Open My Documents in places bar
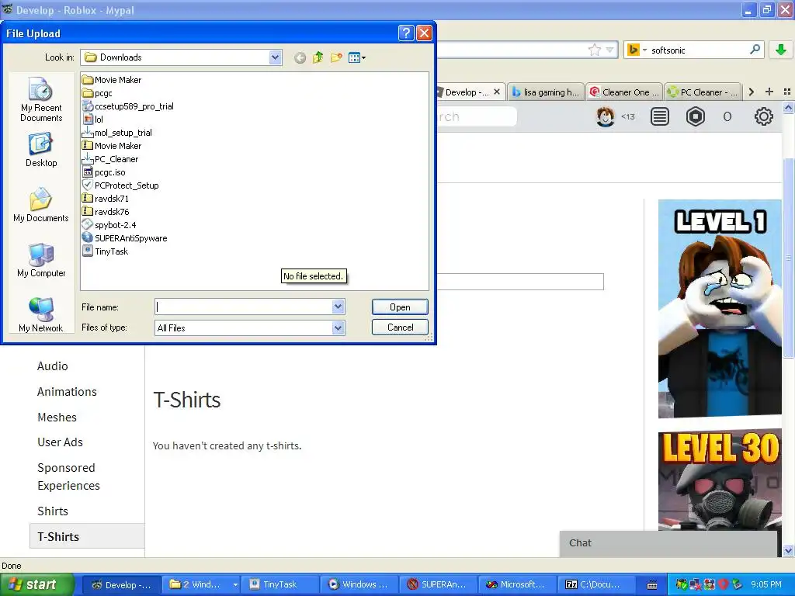 [41, 205]
